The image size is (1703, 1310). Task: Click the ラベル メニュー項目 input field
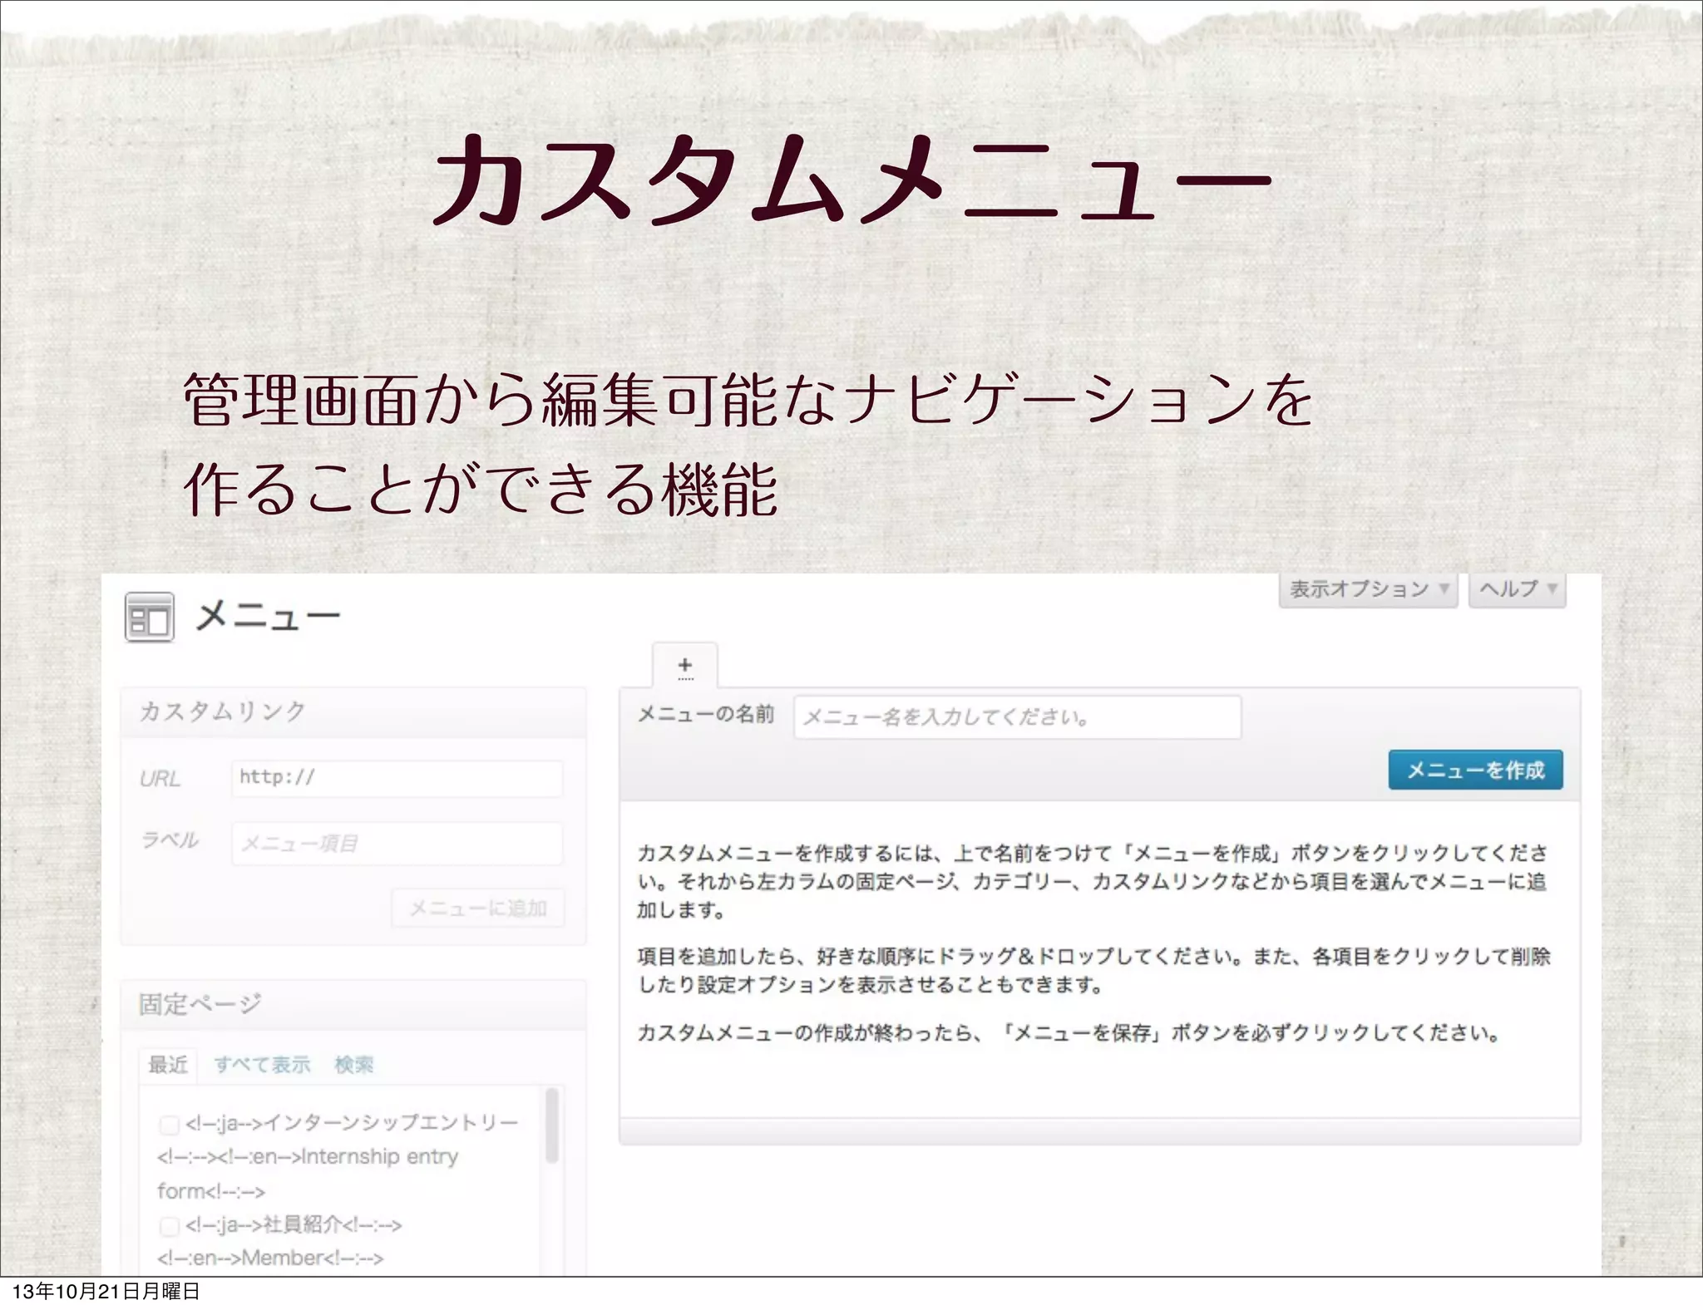(397, 844)
